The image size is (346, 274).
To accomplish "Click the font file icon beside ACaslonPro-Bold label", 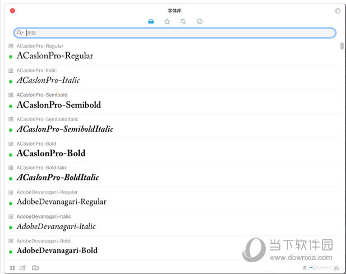I will 11,143.
